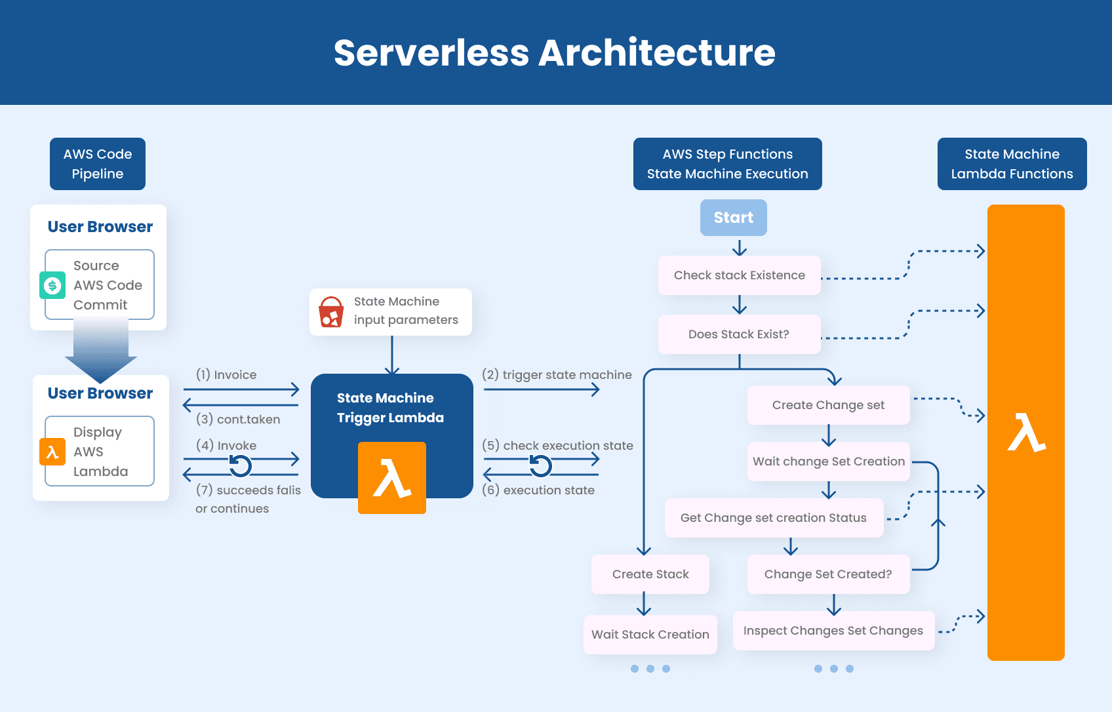Click the Change Set Created? decision box
The width and height of the screenshot is (1112, 712).
[828, 574]
